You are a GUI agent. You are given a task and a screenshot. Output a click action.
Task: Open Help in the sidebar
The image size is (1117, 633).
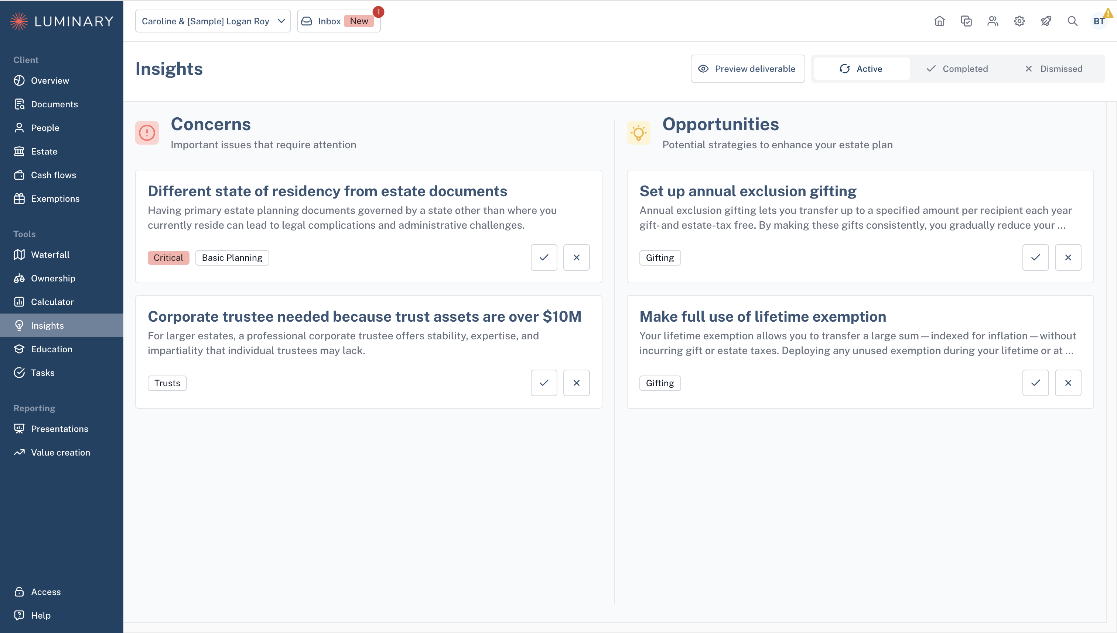pyautogui.click(x=61, y=615)
